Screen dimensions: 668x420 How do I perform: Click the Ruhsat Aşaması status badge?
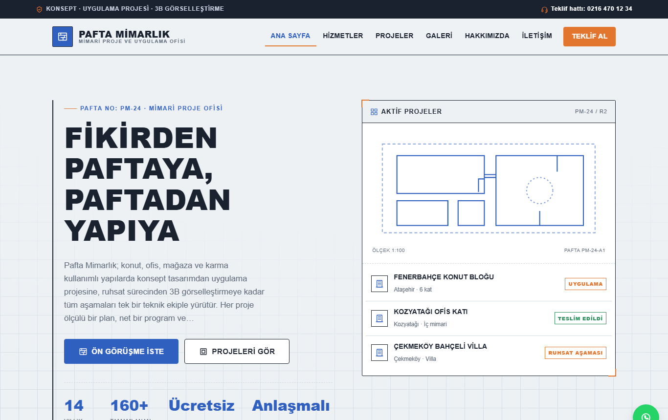click(x=576, y=353)
